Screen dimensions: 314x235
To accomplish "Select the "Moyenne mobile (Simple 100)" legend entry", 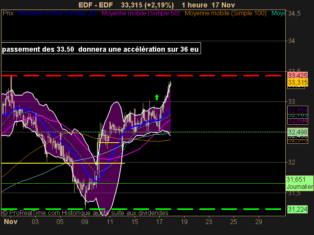I will point(225,13).
